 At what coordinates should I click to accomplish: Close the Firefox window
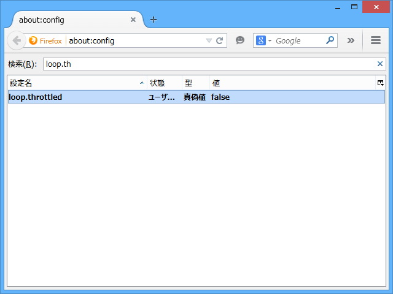point(376,7)
